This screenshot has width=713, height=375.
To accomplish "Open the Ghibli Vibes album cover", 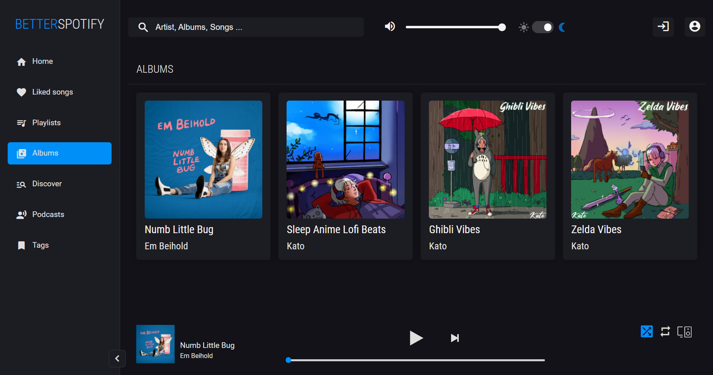I will [487, 160].
